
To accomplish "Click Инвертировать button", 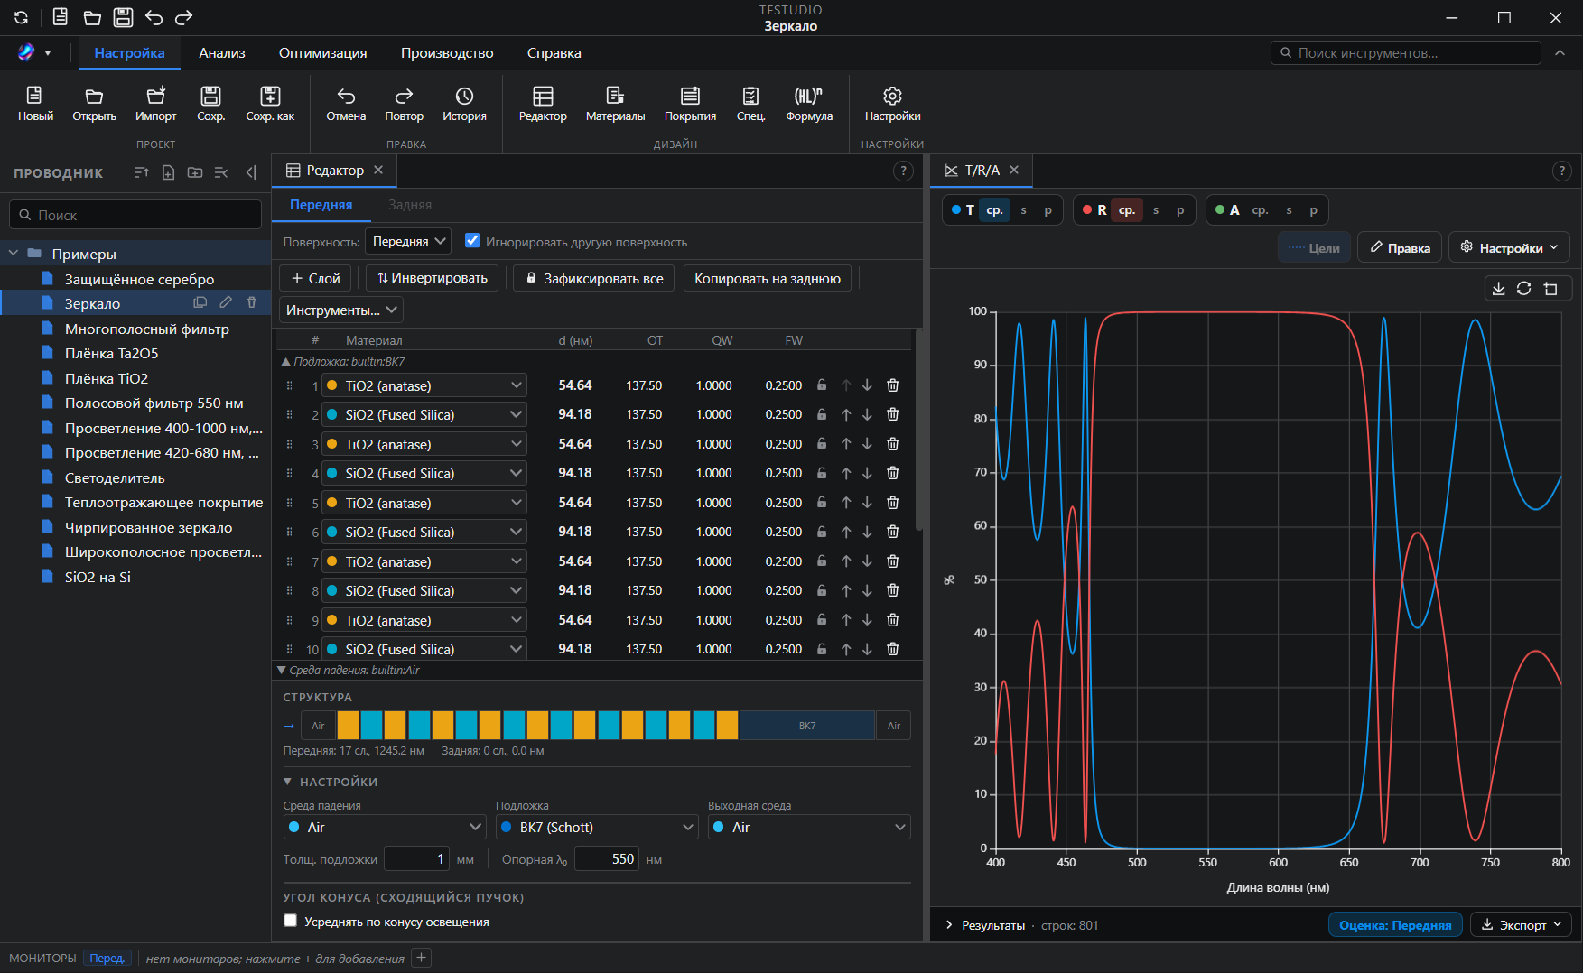I will coord(433,278).
